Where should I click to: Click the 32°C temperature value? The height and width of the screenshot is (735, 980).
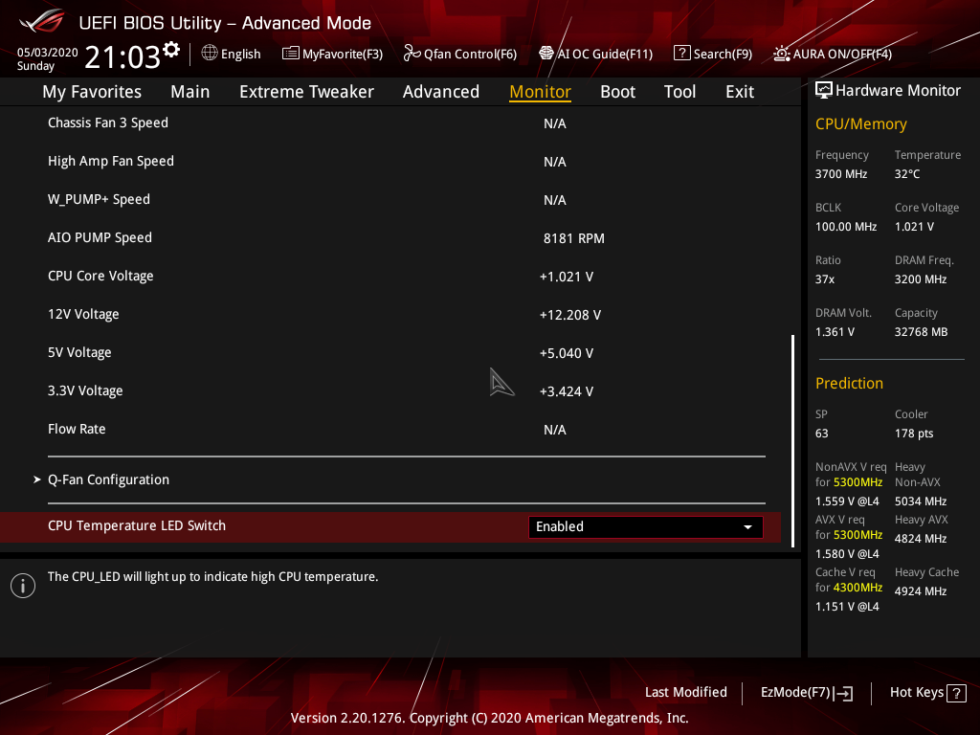[x=907, y=174]
